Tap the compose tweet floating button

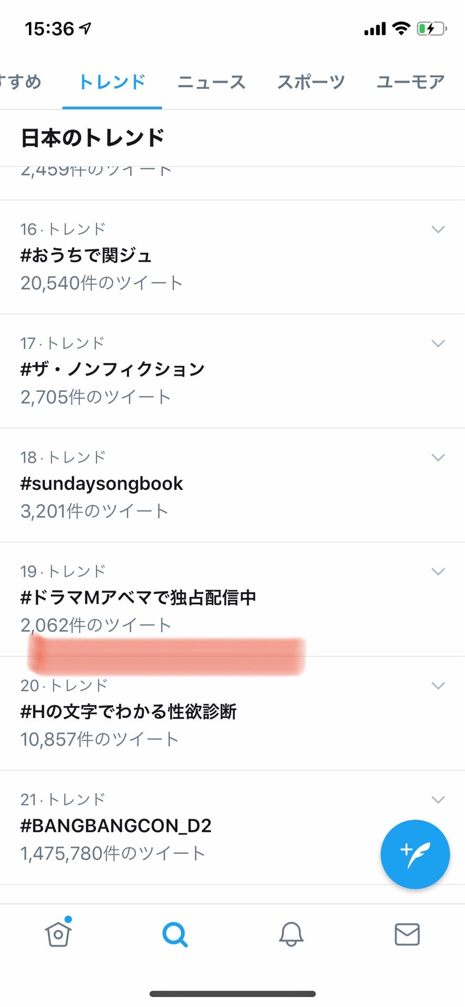(415, 854)
